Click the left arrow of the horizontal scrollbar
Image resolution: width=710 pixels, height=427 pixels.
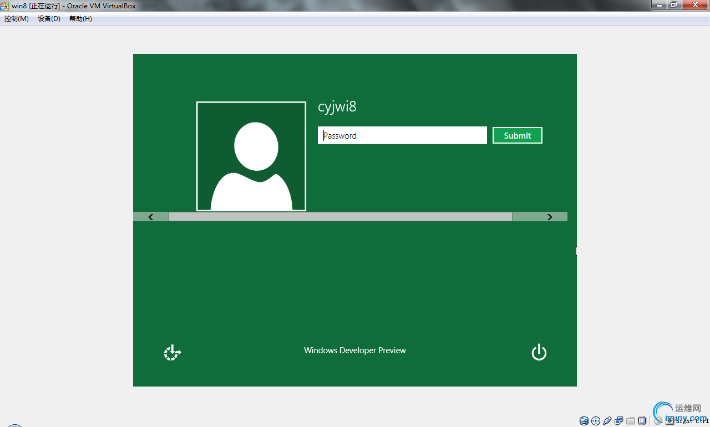[151, 217]
